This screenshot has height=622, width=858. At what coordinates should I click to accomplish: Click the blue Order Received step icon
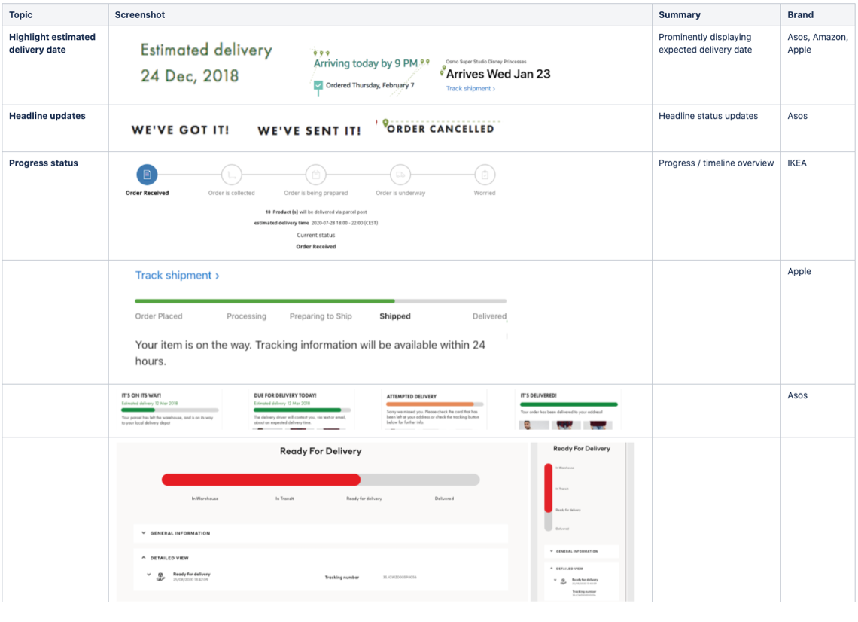pos(147,175)
